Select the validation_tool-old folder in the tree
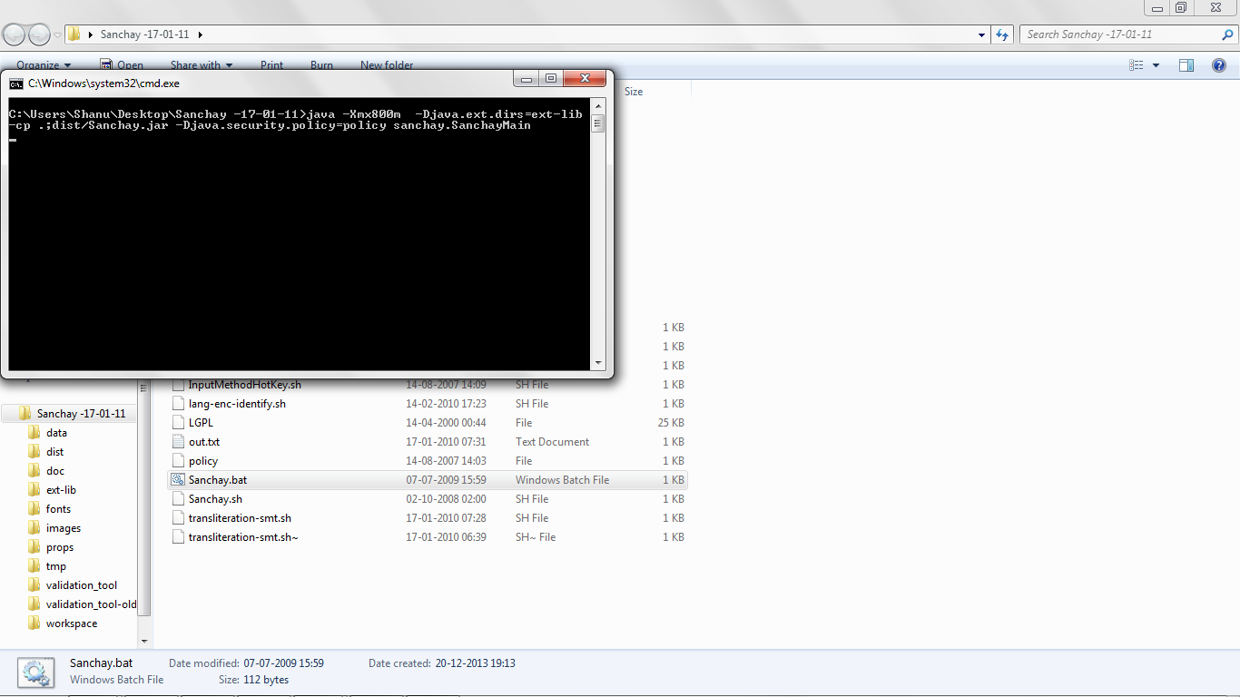 (x=91, y=604)
